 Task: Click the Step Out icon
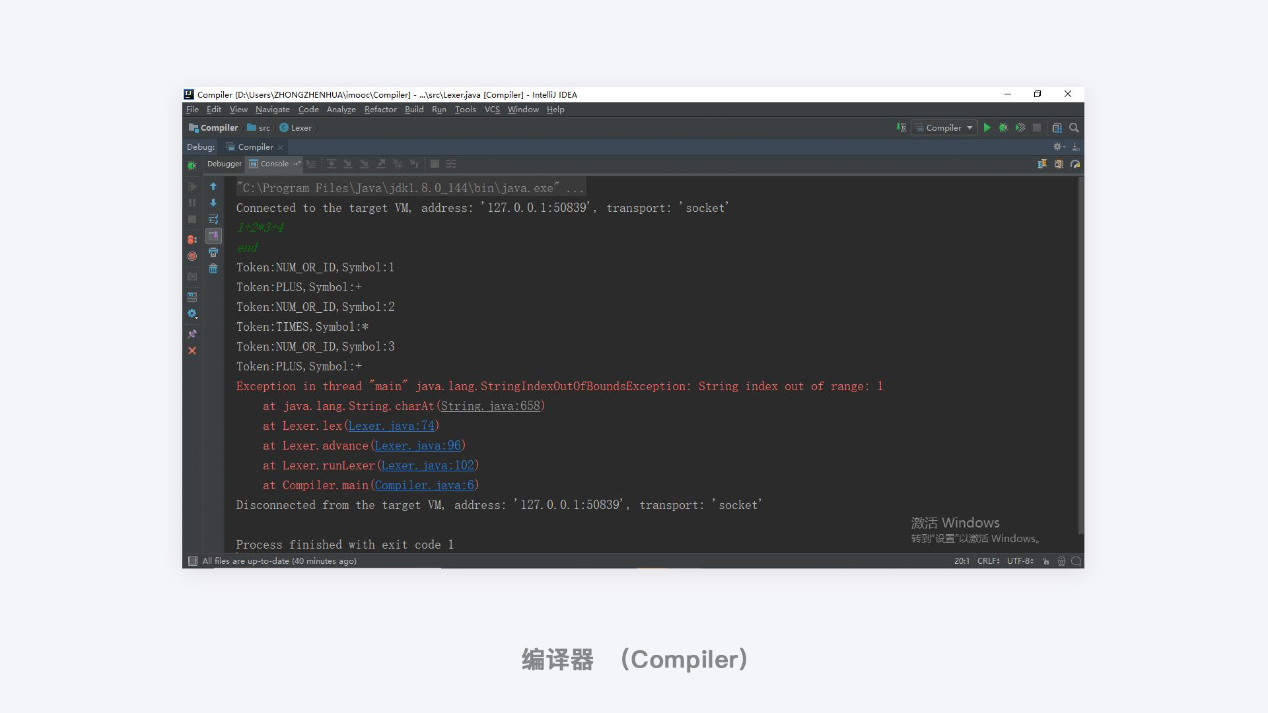[x=381, y=164]
